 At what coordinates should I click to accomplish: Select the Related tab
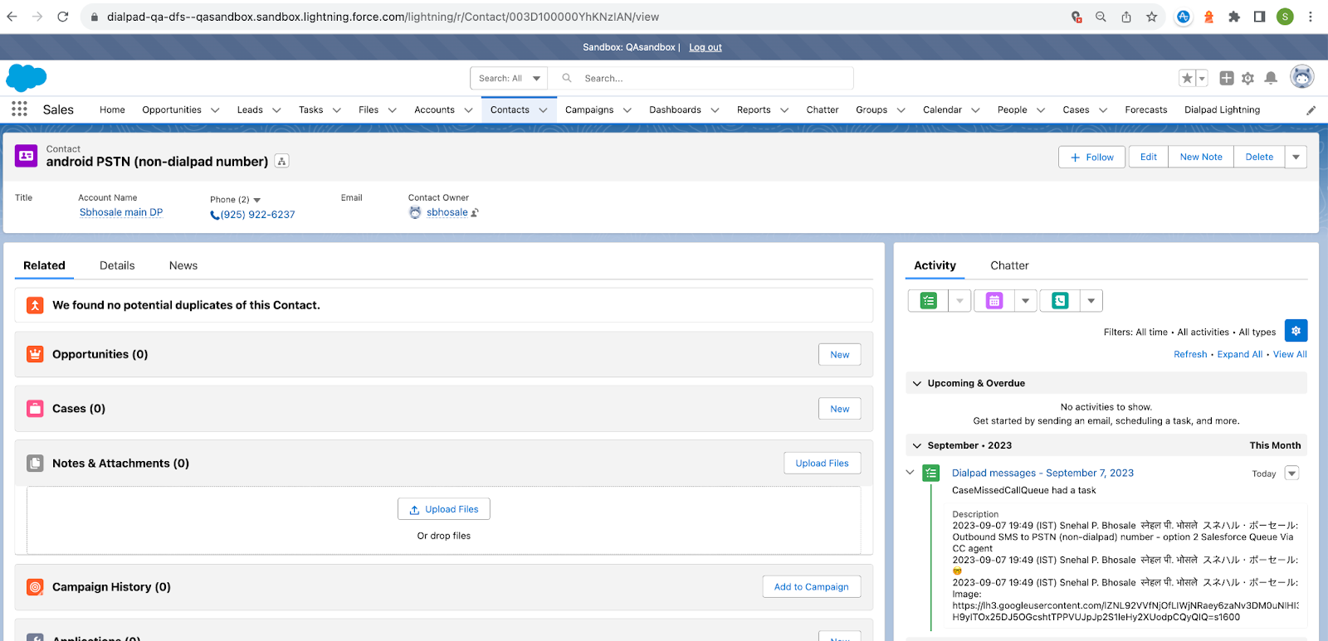coord(44,265)
